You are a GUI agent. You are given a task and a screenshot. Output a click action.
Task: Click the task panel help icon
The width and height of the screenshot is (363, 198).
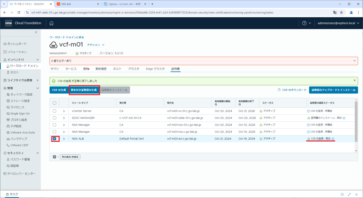pyautogui.click(x=342, y=194)
